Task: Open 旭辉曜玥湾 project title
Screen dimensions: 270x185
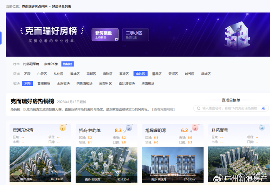Action: pyautogui.click(x=155, y=130)
